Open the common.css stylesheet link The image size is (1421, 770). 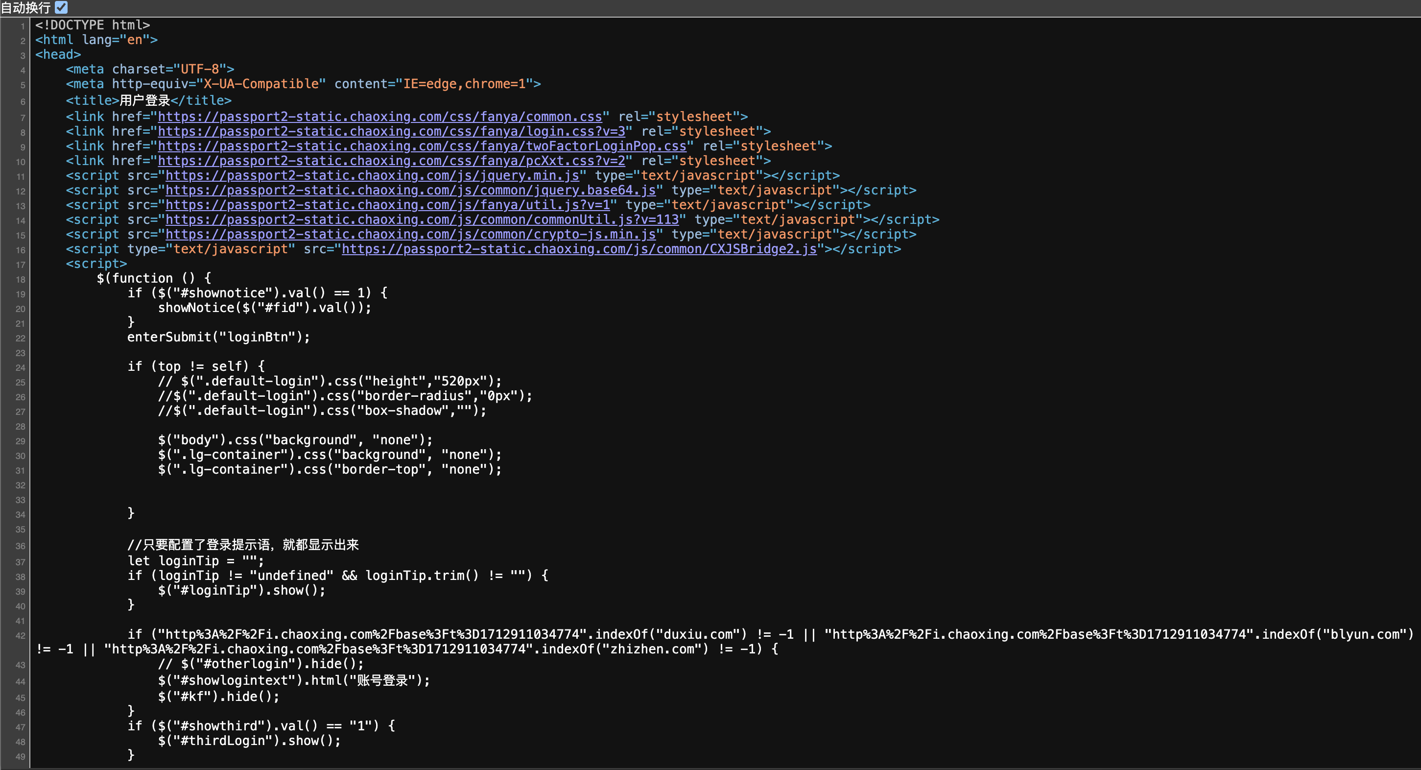click(x=379, y=117)
